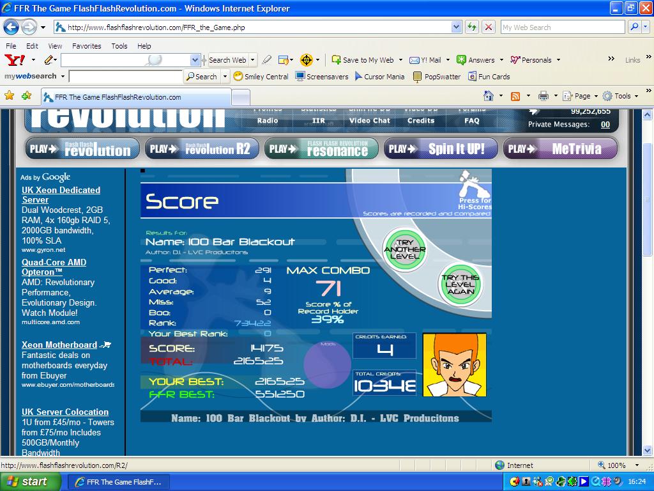654x491 pixels.
Task: Click the yellow target icon in Yahoo toolbar
Action: tap(306, 60)
